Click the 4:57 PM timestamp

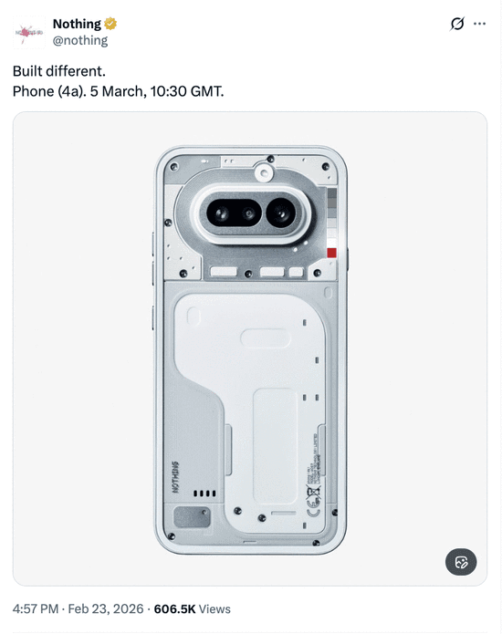(x=36, y=609)
